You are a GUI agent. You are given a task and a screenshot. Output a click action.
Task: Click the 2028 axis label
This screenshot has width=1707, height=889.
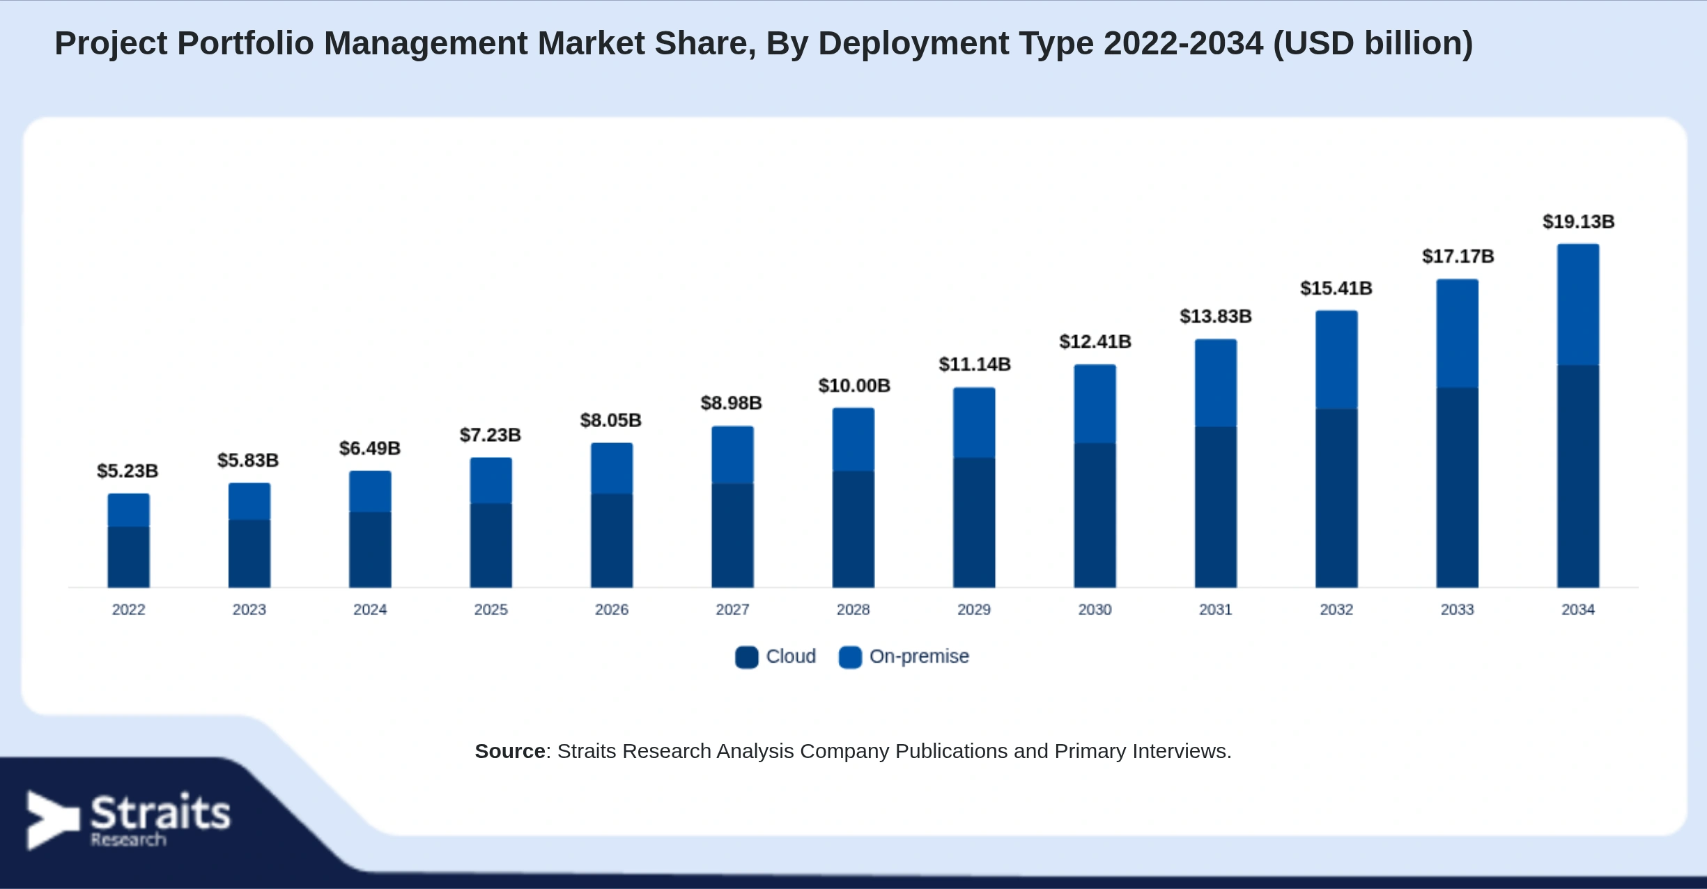click(x=853, y=610)
